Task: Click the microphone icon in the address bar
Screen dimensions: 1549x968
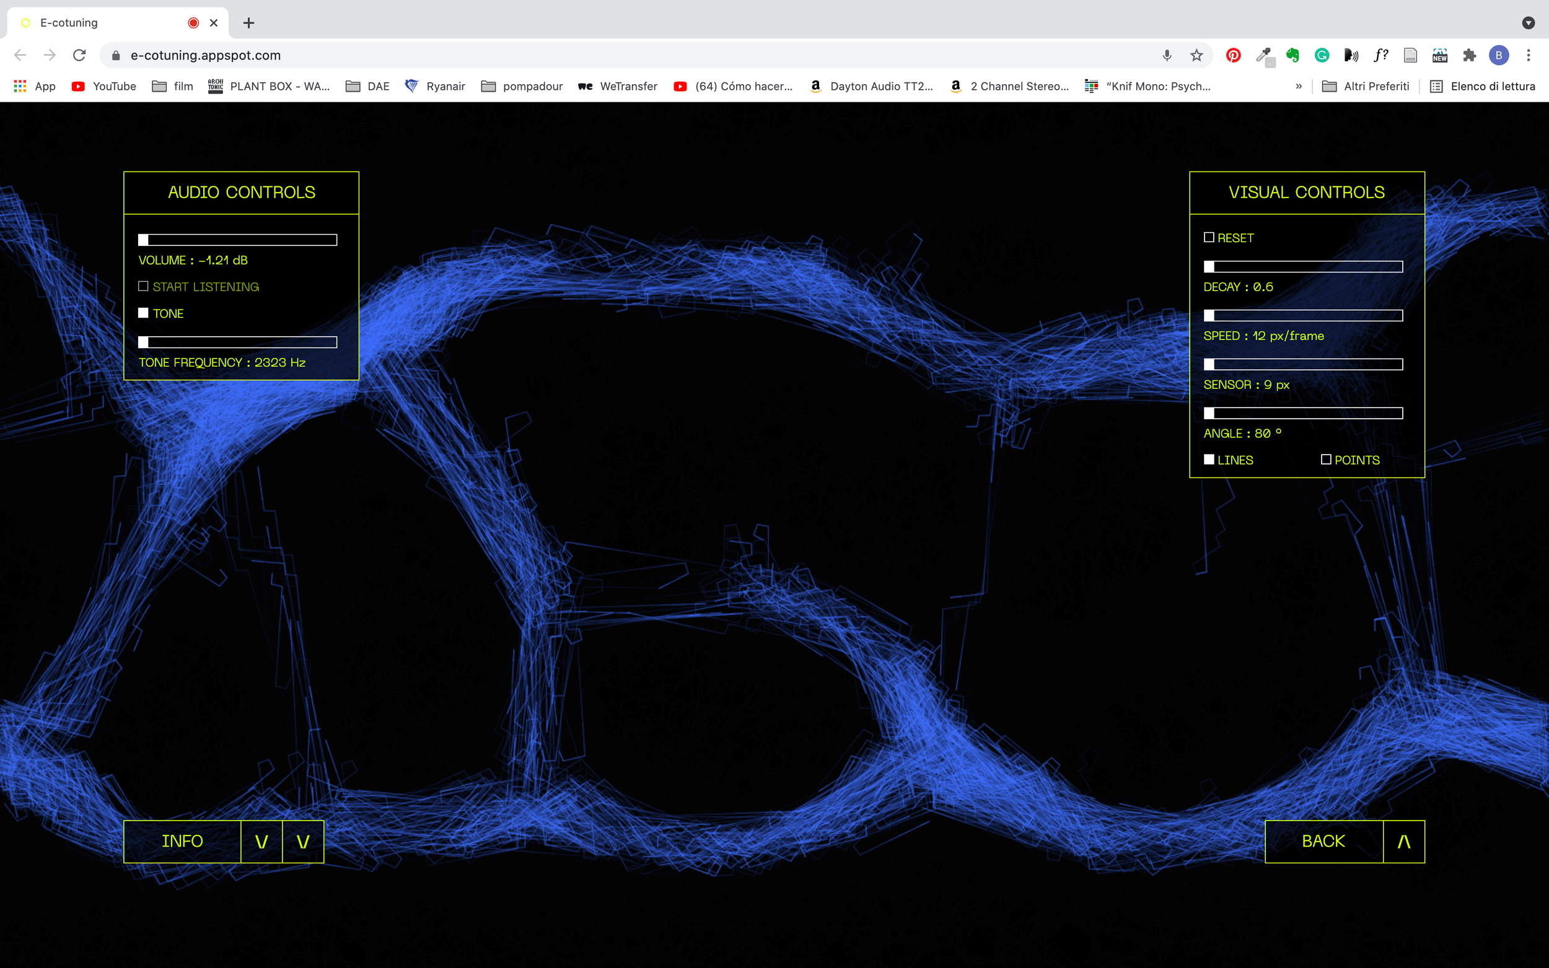Action: 1167,56
